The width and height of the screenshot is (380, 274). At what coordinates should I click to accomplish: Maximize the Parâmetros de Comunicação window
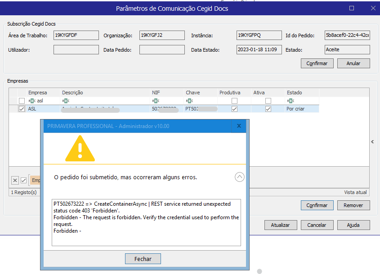[352, 8]
